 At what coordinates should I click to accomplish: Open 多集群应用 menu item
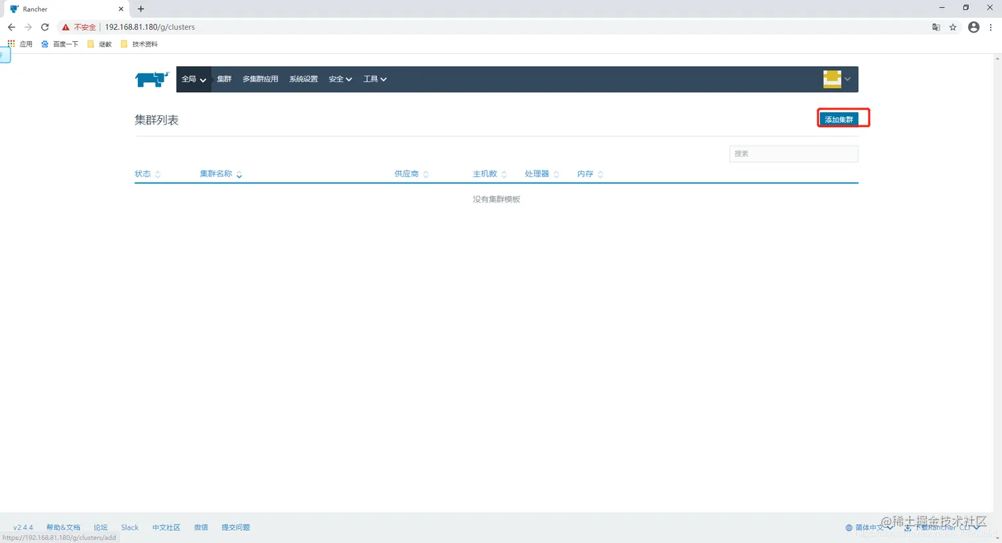point(260,79)
